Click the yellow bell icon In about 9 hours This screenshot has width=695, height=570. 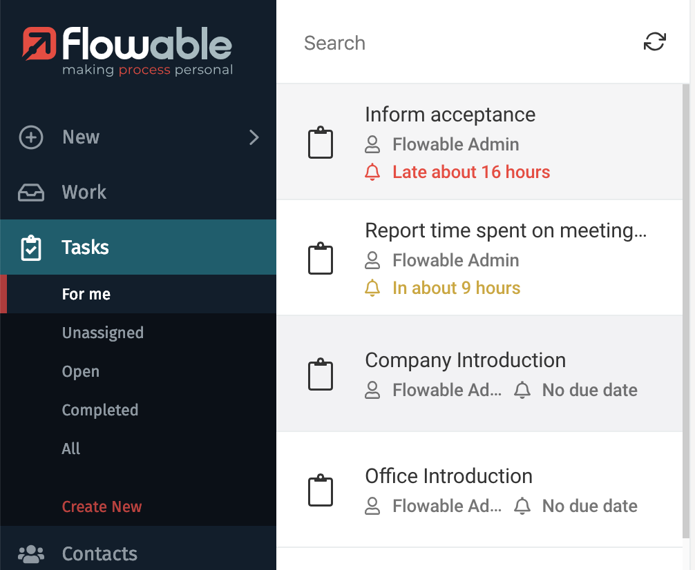[372, 288]
